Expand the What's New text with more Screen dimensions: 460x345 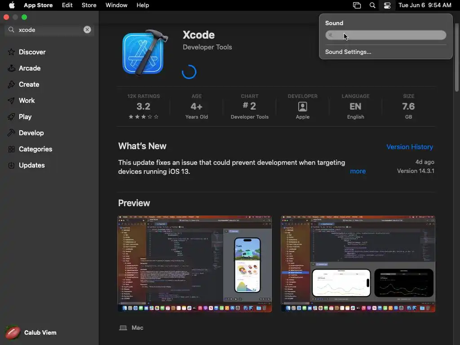(358, 171)
